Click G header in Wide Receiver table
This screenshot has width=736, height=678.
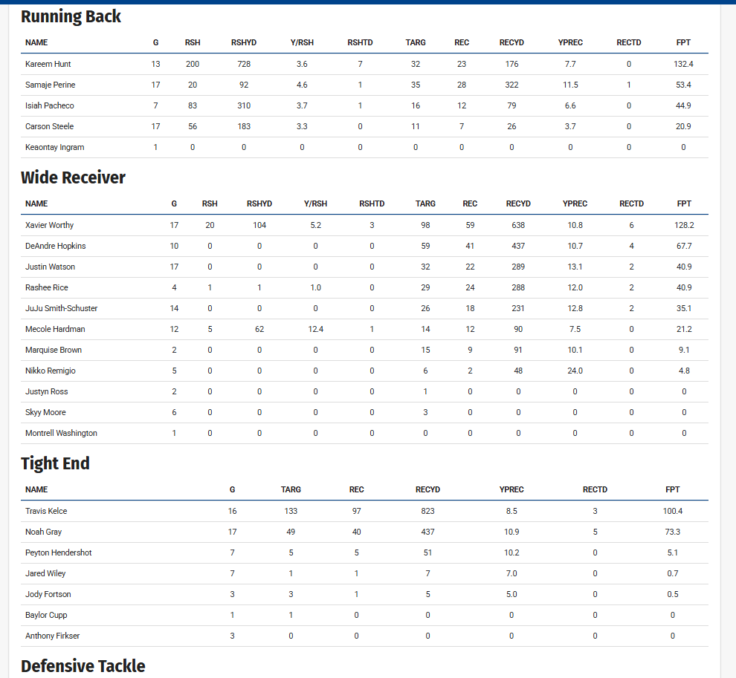(174, 204)
